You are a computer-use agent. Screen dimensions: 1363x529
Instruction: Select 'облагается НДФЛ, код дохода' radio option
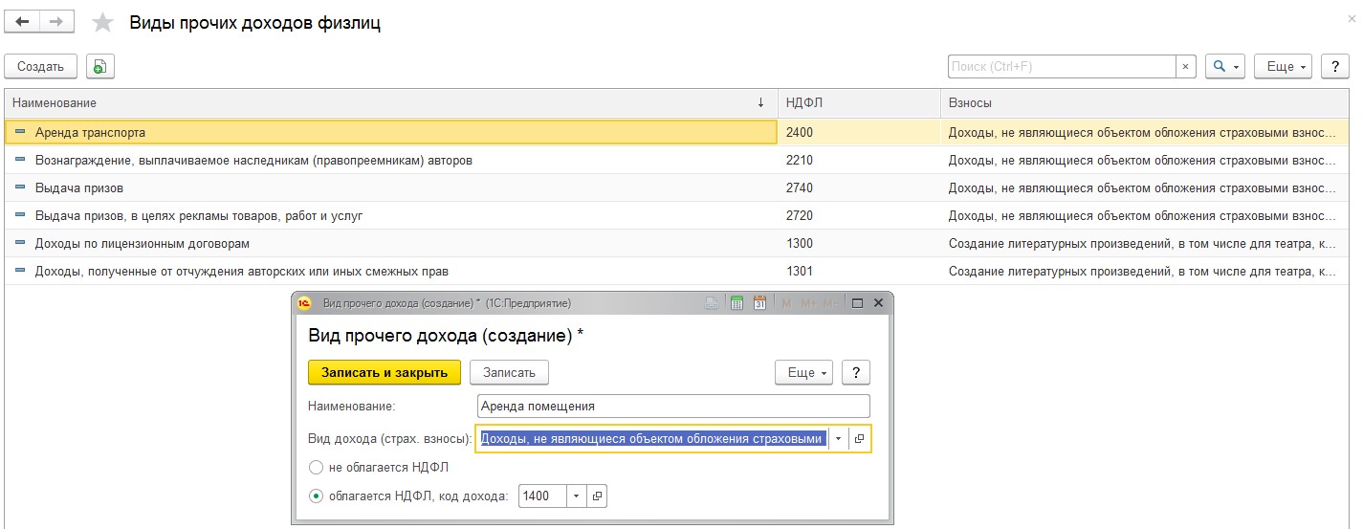click(317, 496)
